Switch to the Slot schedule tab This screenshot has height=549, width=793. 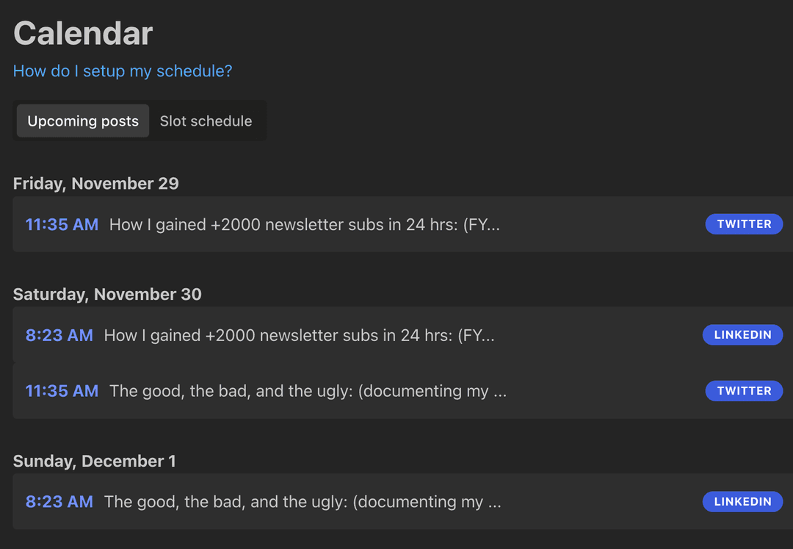coord(206,121)
